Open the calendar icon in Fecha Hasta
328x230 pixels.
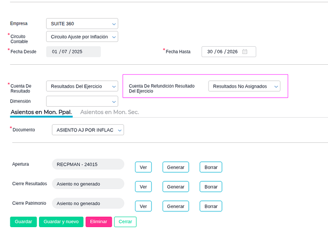tap(244, 52)
